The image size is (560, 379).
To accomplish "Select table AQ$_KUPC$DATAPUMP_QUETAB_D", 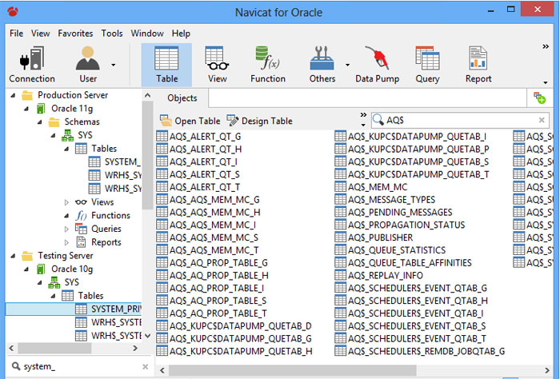I will (234, 326).
